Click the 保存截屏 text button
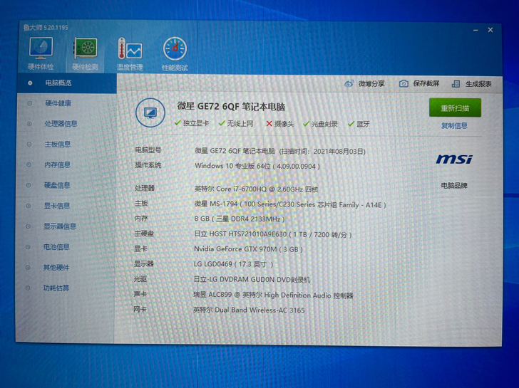 (x=426, y=83)
